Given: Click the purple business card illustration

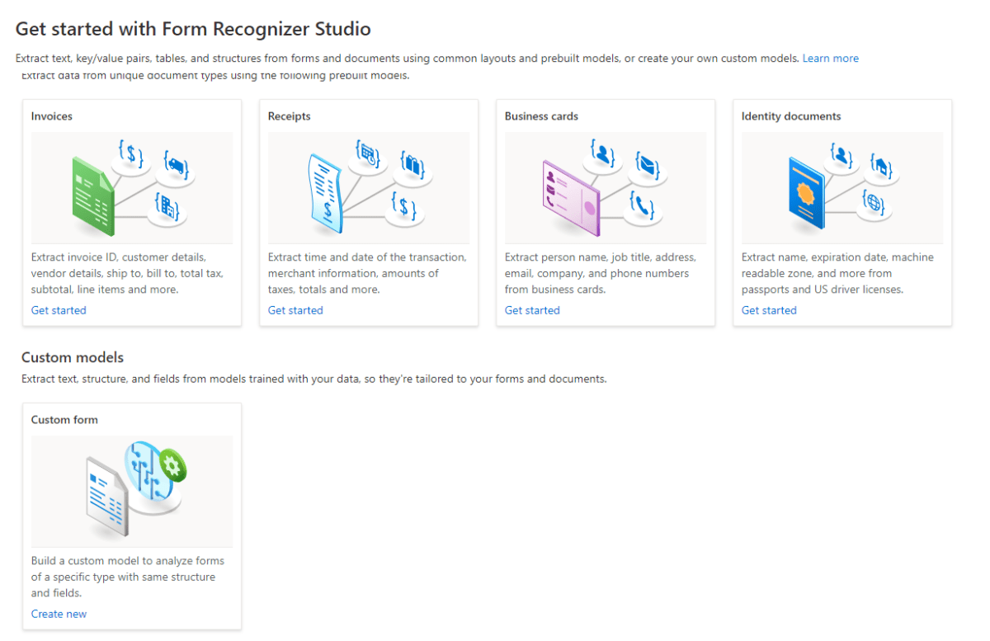Looking at the screenshot, I should [571, 198].
